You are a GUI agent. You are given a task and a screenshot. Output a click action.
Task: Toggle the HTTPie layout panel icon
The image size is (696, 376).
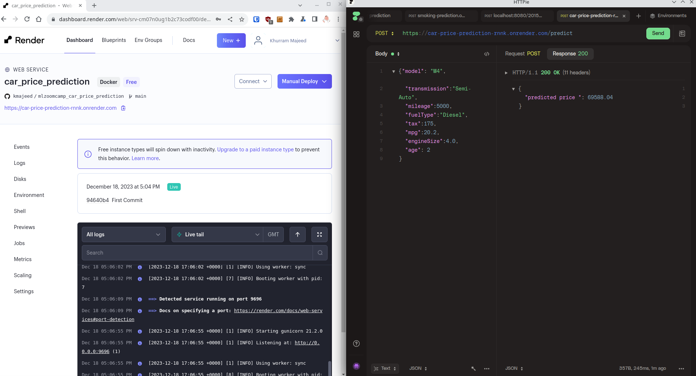coord(682,34)
